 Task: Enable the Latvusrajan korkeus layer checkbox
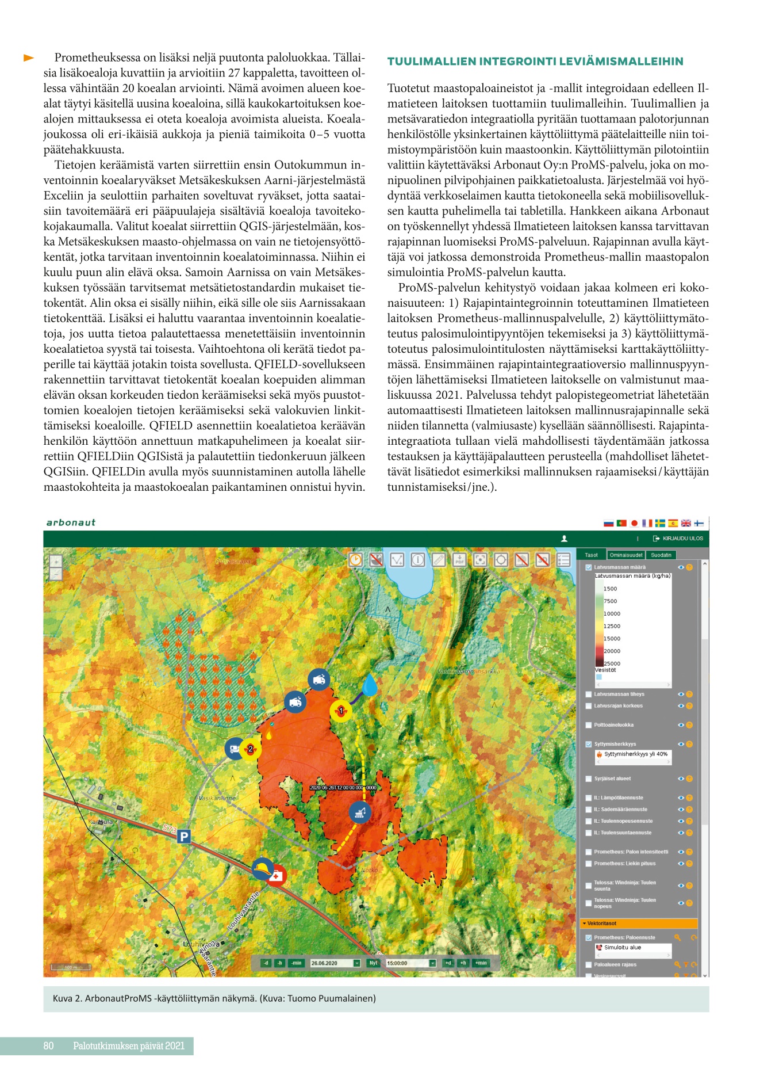pos(589,706)
